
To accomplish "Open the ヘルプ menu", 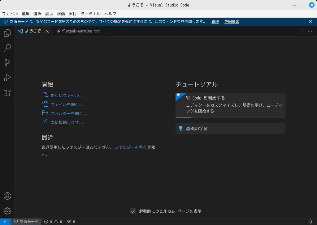I will [x=111, y=14].
